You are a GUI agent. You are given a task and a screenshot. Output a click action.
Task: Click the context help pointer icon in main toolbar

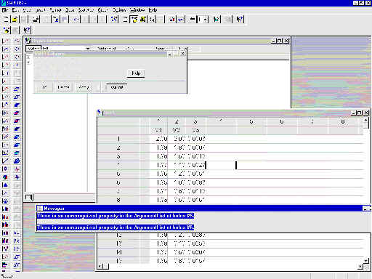(240, 20)
